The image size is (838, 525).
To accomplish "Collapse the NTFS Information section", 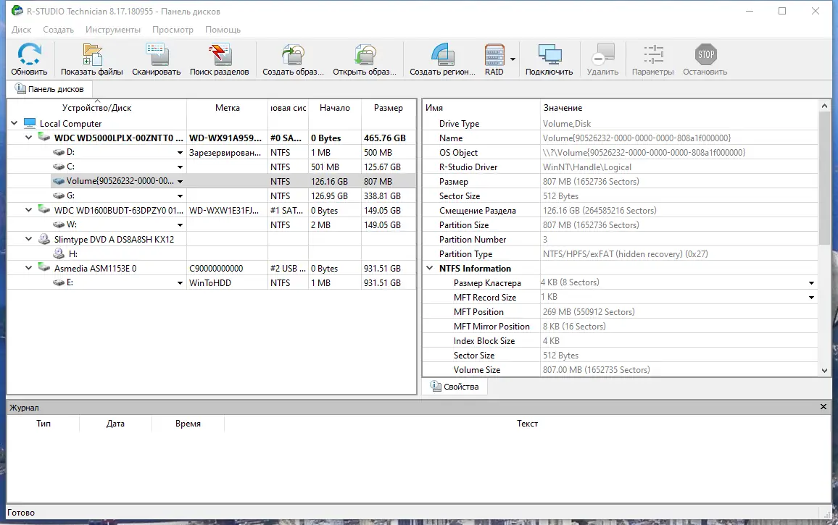I will coord(429,268).
